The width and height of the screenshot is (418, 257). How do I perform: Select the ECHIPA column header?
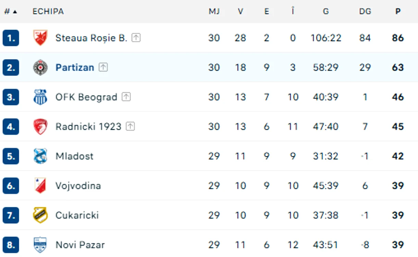click(x=48, y=11)
